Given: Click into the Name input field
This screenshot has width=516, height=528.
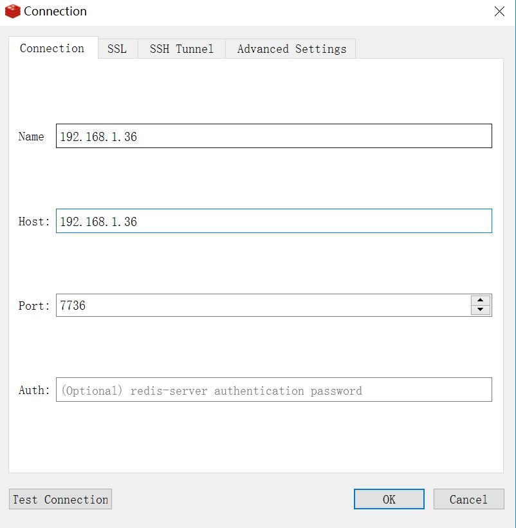Looking at the screenshot, I should click(273, 137).
